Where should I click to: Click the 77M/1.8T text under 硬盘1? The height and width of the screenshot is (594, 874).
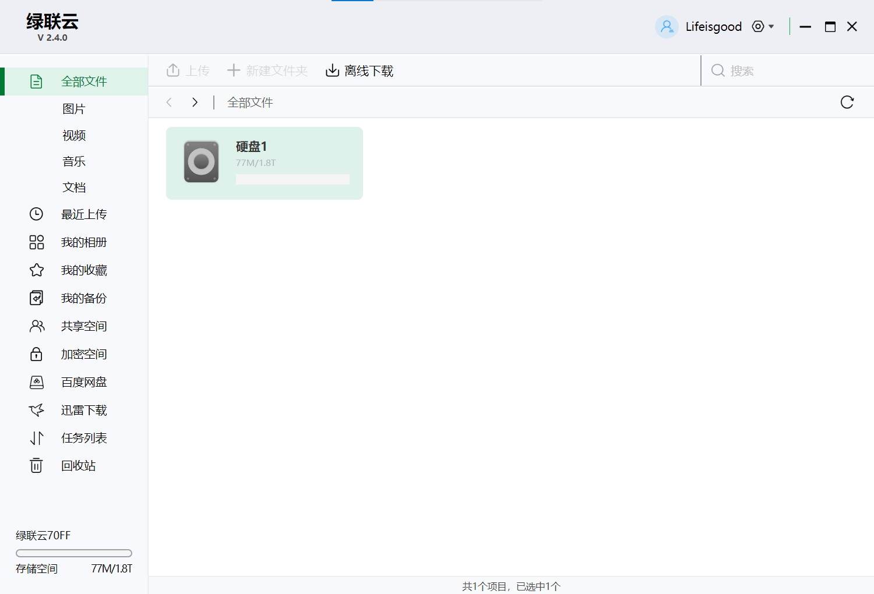tap(256, 162)
